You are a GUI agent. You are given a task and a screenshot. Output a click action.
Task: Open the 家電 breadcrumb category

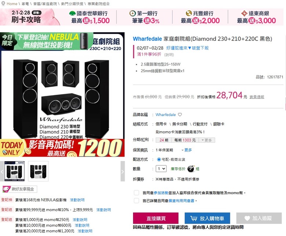25,4
